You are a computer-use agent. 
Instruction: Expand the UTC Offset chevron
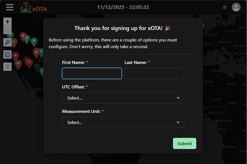(x=178, y=98)
